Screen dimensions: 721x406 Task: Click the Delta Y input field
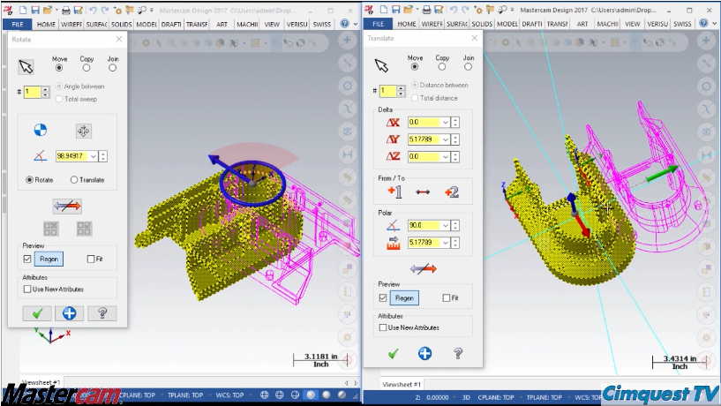424,139
